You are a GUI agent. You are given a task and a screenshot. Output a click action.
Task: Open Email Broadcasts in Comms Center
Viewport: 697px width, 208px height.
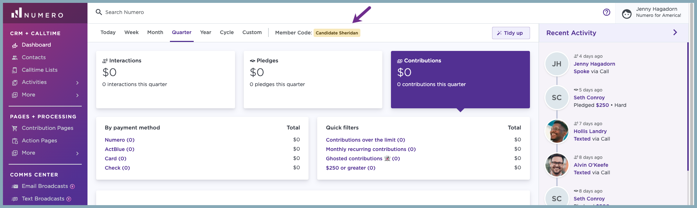tap(45, 186)
